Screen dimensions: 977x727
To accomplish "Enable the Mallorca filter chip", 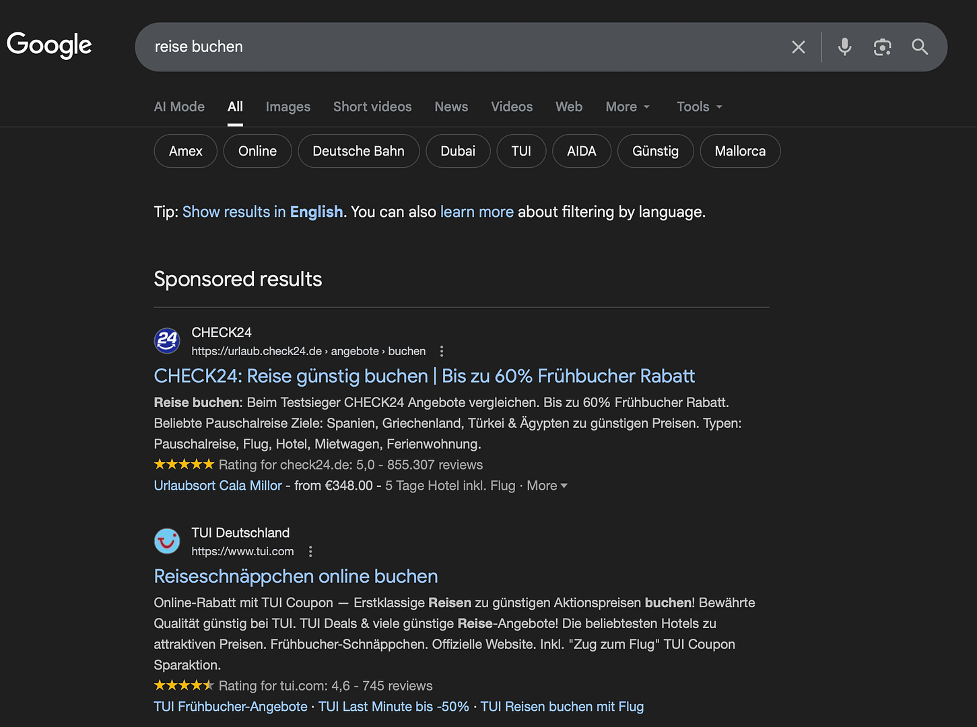I will 740,151.
